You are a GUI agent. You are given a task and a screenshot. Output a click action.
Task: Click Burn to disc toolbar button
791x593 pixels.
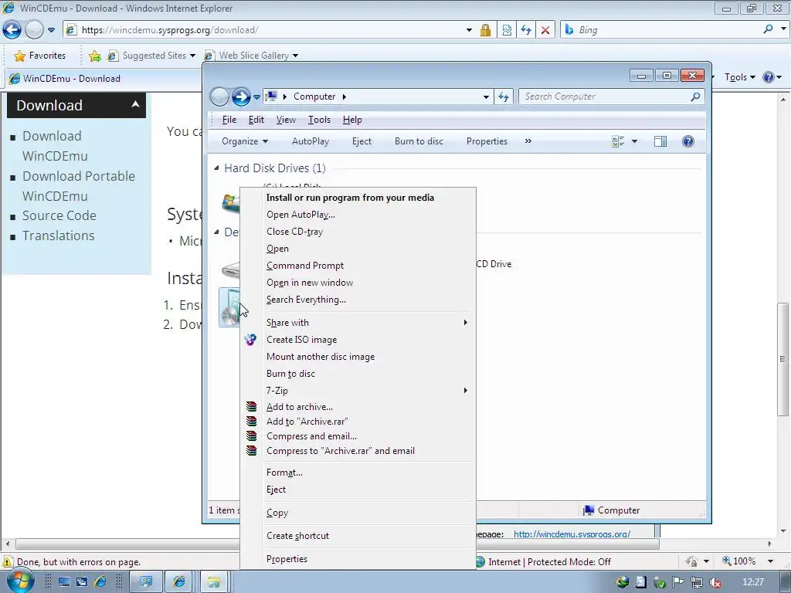pyautogui.click(x=419, y=141)
